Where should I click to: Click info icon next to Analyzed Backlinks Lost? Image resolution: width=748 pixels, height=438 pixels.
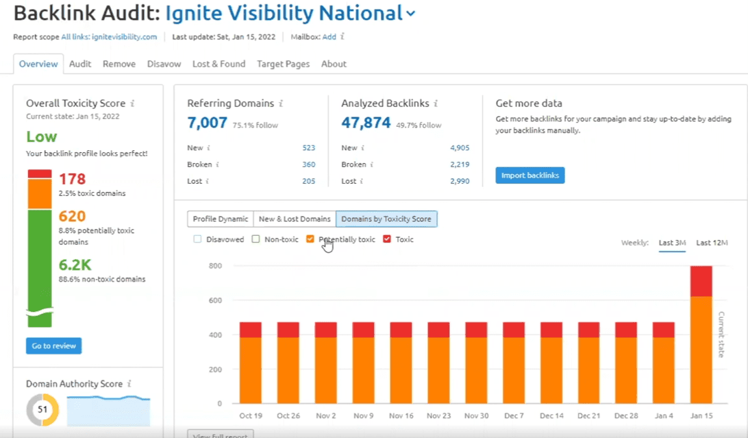362,181
